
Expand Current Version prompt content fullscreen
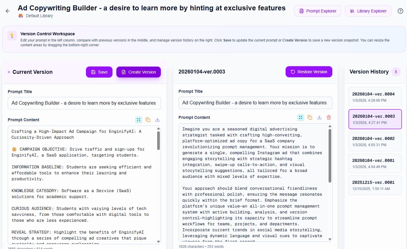point(138,120)
